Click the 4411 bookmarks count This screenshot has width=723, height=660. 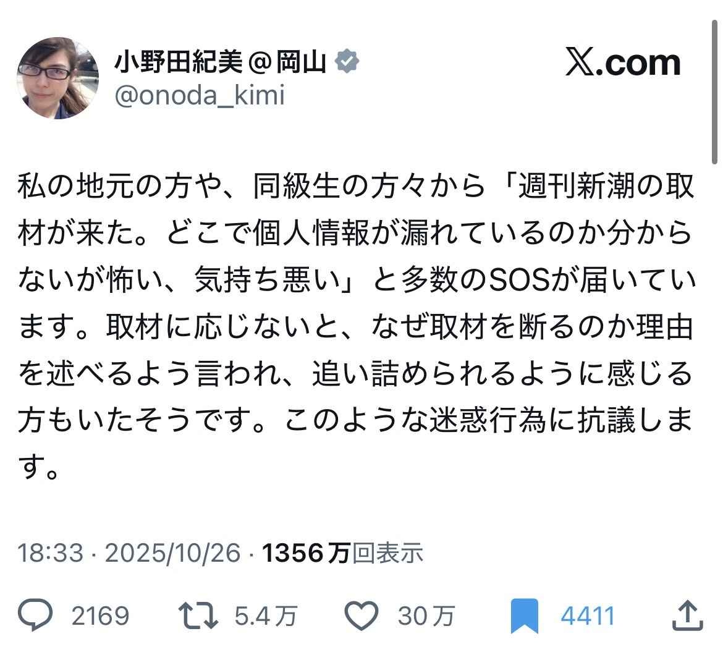click(587, 616)
